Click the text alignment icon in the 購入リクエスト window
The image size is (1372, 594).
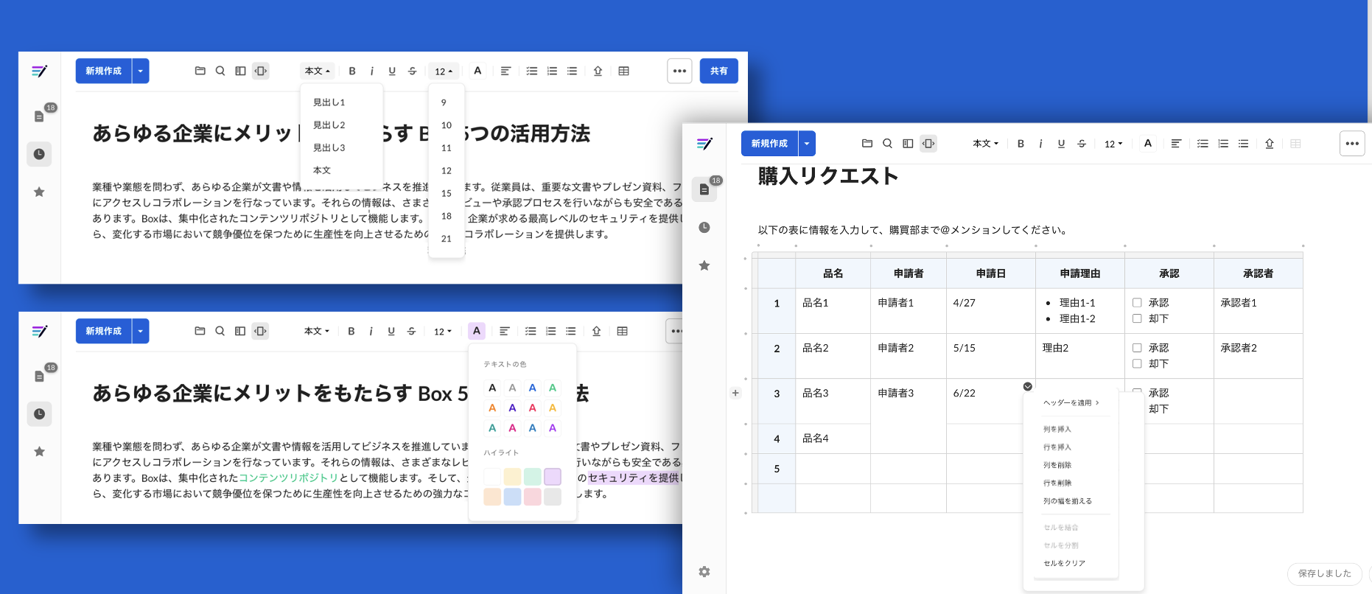tap(1176, 144)
